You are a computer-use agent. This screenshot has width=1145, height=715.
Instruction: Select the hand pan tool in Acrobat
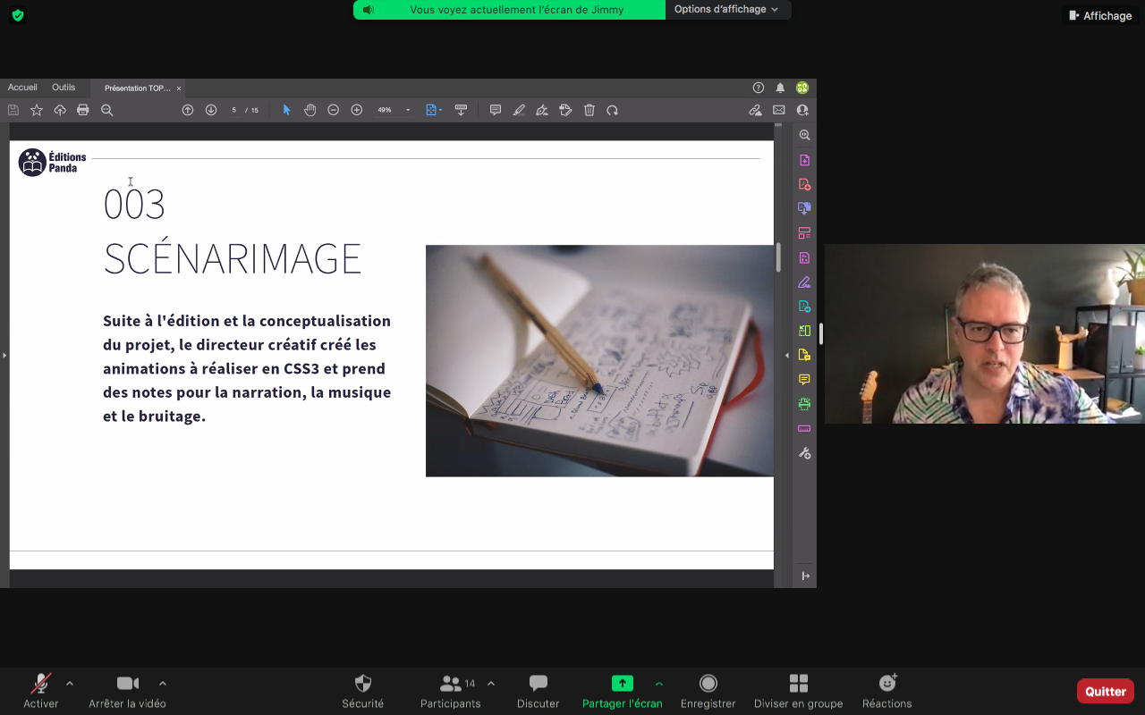tap(310, 110)
